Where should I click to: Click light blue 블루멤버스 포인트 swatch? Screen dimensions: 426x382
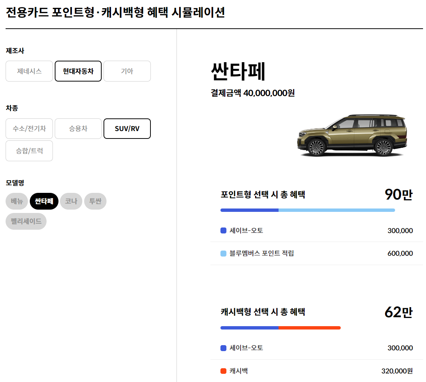(x=223, y=254)
